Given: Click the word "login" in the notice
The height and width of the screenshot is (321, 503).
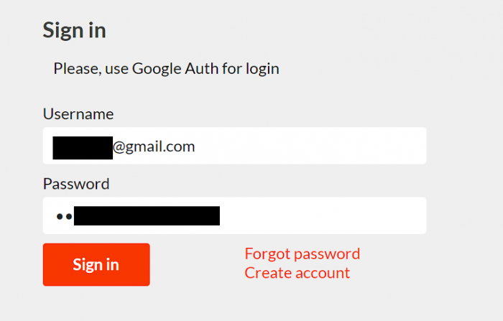Looking at the screenshot, I should (261, 69).
